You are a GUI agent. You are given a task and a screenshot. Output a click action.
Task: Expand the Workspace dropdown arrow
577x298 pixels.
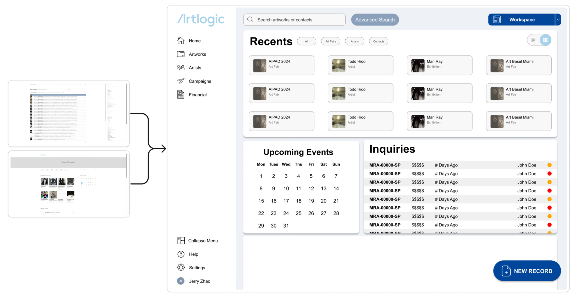[558, 20]
